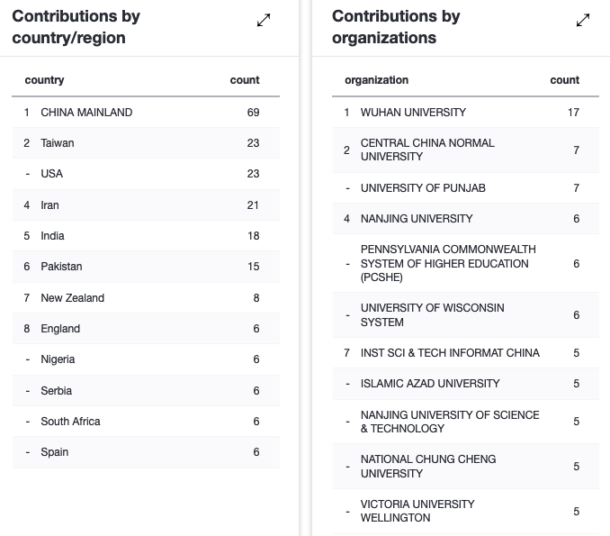Viewport: 610px width, 536px height.
Task: Sort country table by count header
Action: pyautogui.click(x=245, y=80)
